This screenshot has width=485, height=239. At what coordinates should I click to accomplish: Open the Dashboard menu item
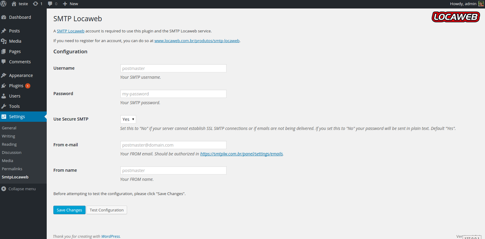23,17
